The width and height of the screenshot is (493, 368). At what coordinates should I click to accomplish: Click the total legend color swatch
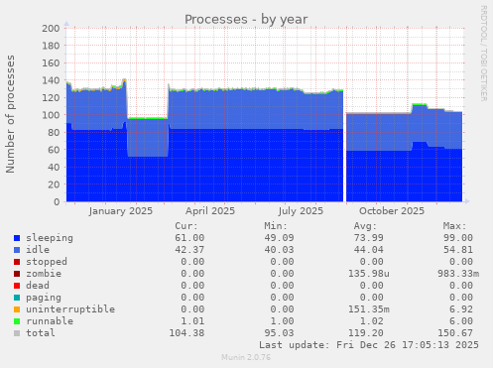(x=17, y=333)
